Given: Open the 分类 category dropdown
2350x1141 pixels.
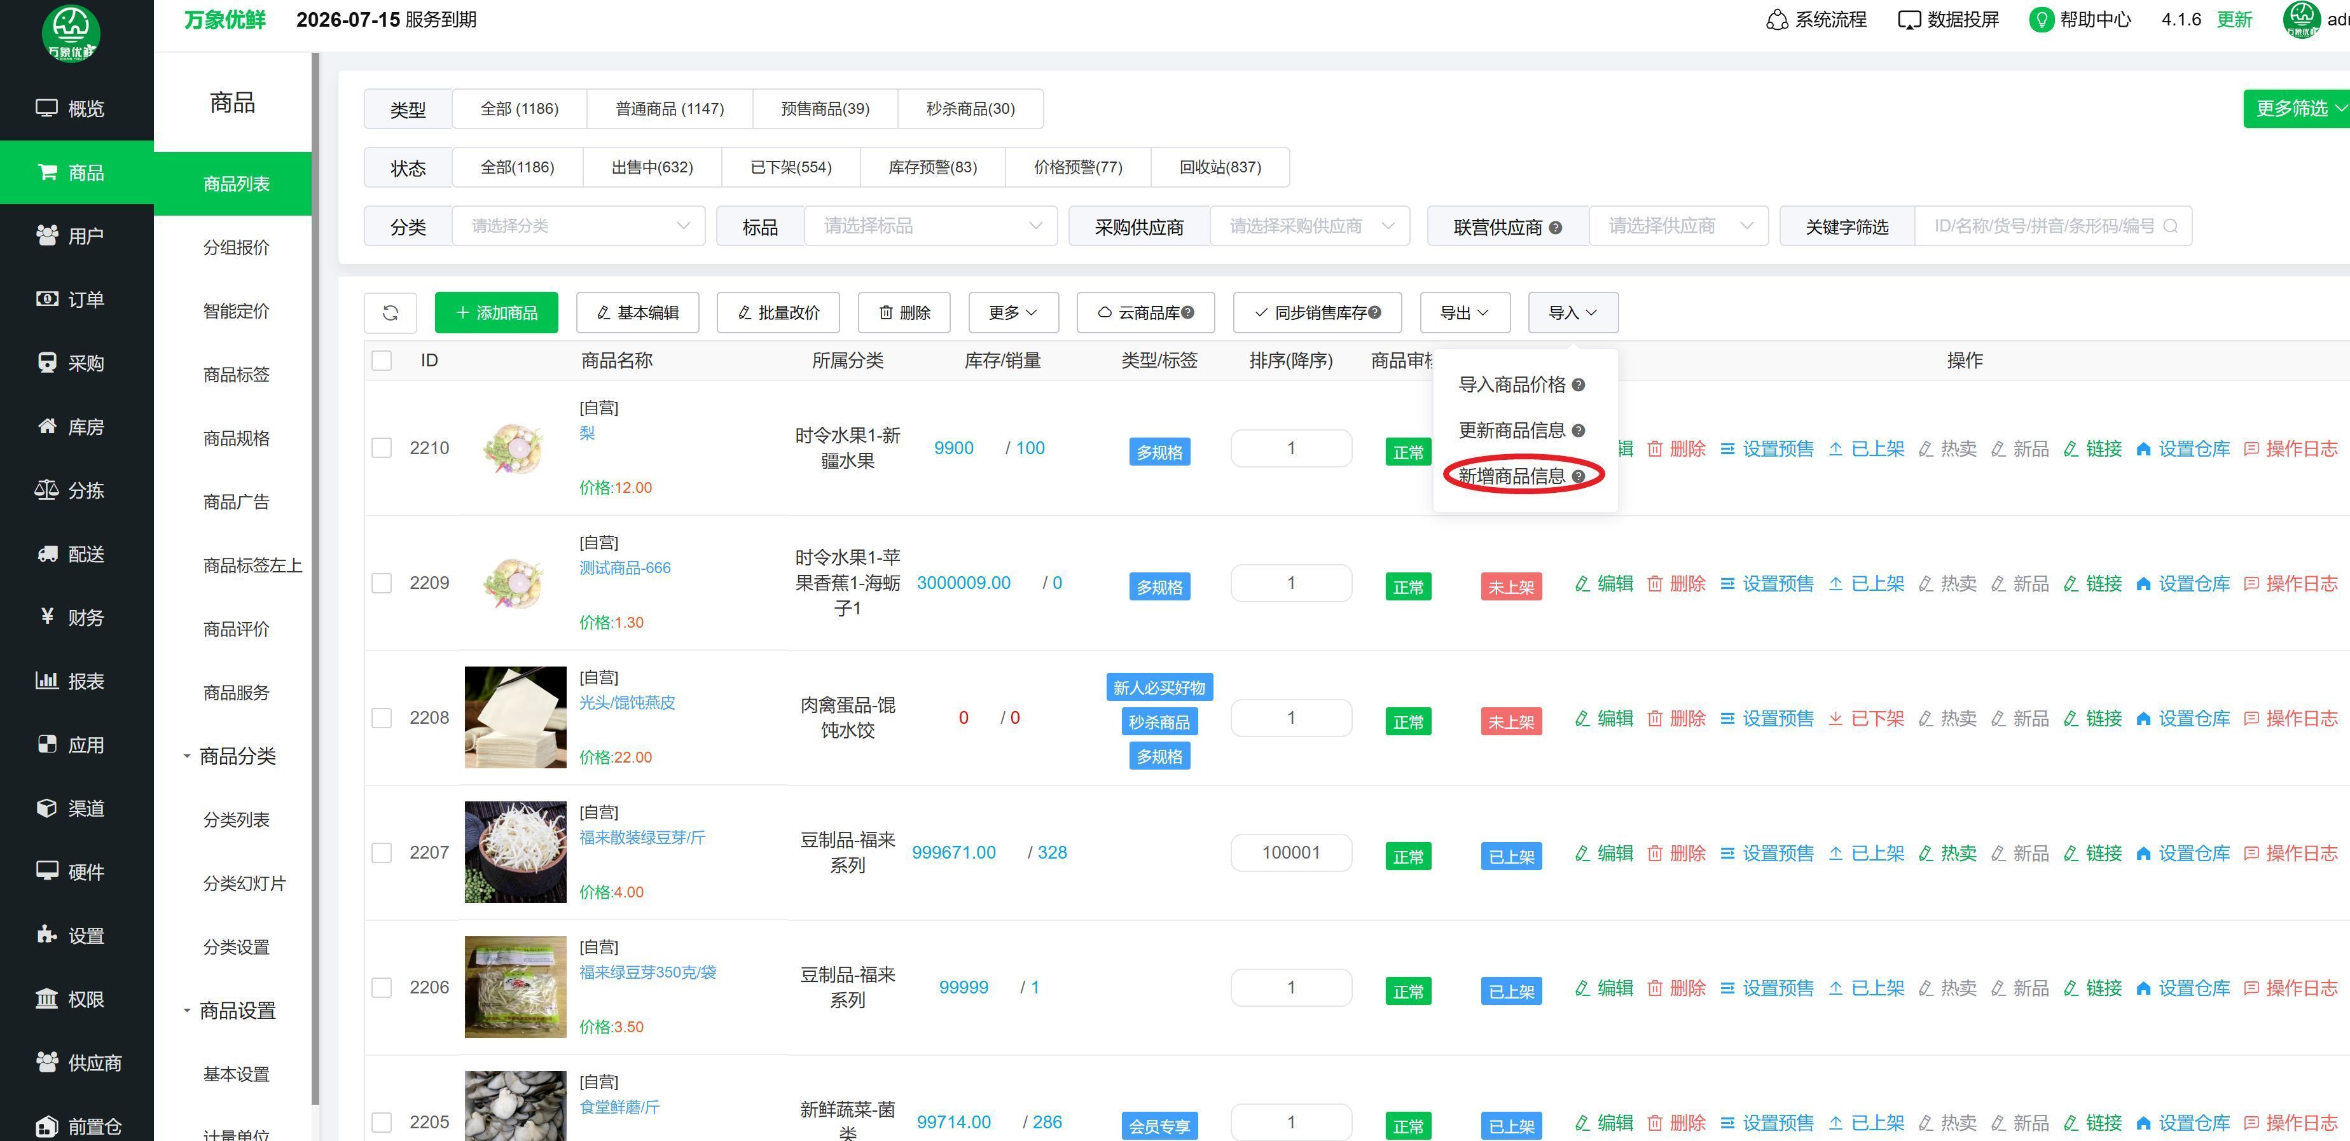Looking at the screenshot, I should (x=578, y=226).
